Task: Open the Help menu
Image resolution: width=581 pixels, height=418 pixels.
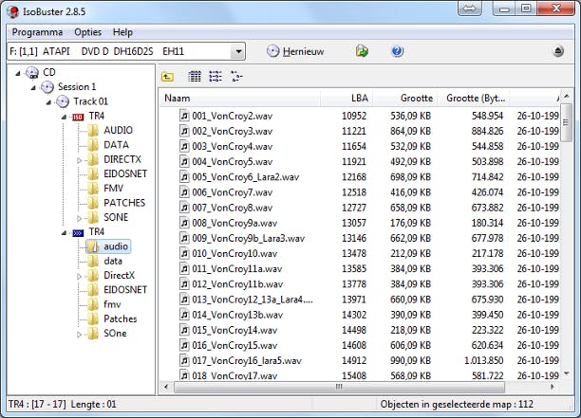Action: tap(122, 32)
